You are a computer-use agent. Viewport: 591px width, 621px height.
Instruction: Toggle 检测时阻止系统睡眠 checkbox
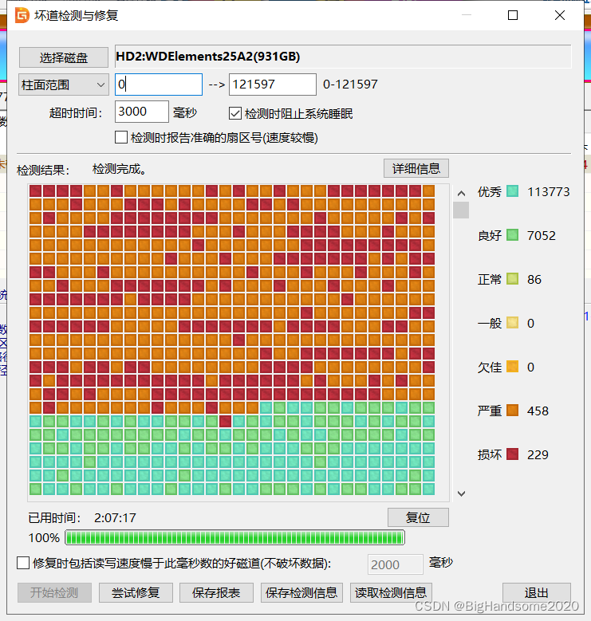point(235,114)
